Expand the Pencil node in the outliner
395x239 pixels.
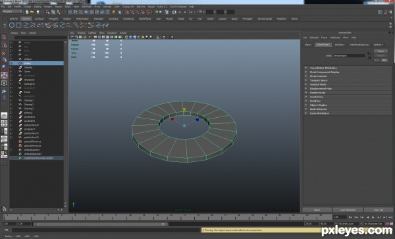11,92
